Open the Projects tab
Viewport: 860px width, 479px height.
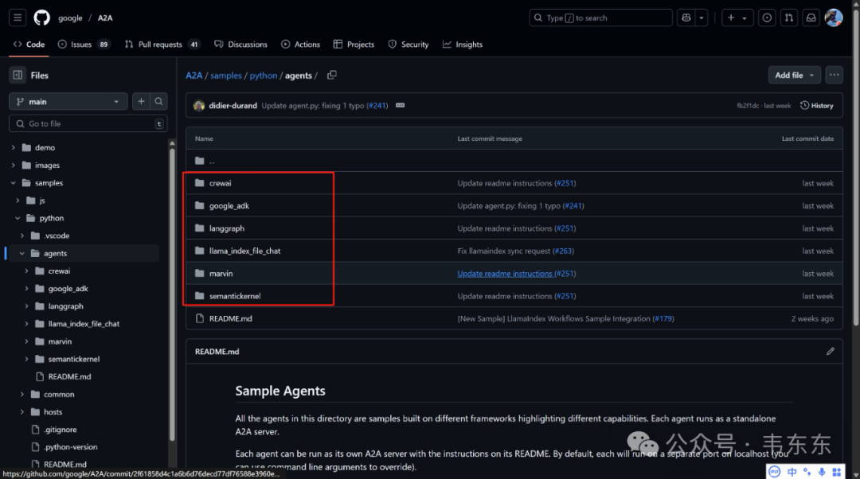pyautogui.click(x=354, y=45)
